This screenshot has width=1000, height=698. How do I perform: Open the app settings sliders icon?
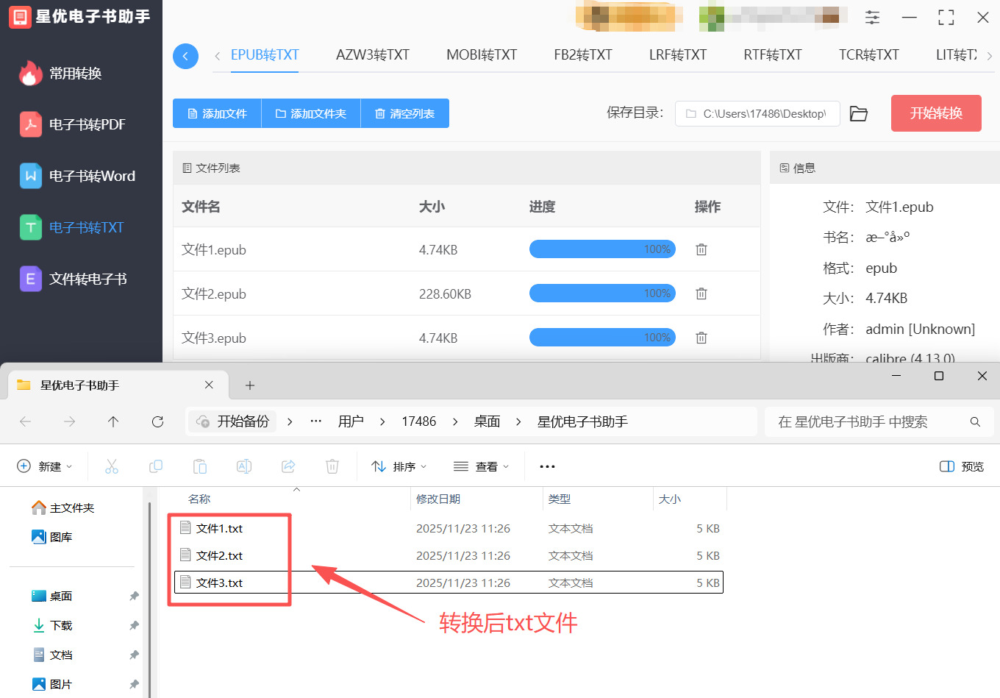pyautogui.click(x=872, y=17)
